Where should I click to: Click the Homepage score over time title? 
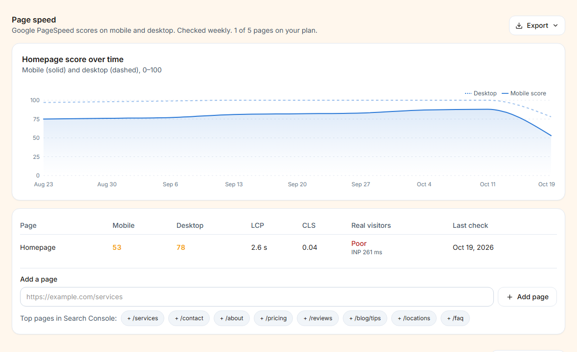click(x=72, y=59)
